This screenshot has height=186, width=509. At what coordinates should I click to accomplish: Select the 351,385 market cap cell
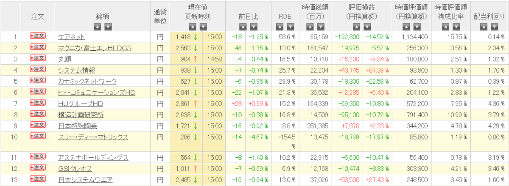315,126
